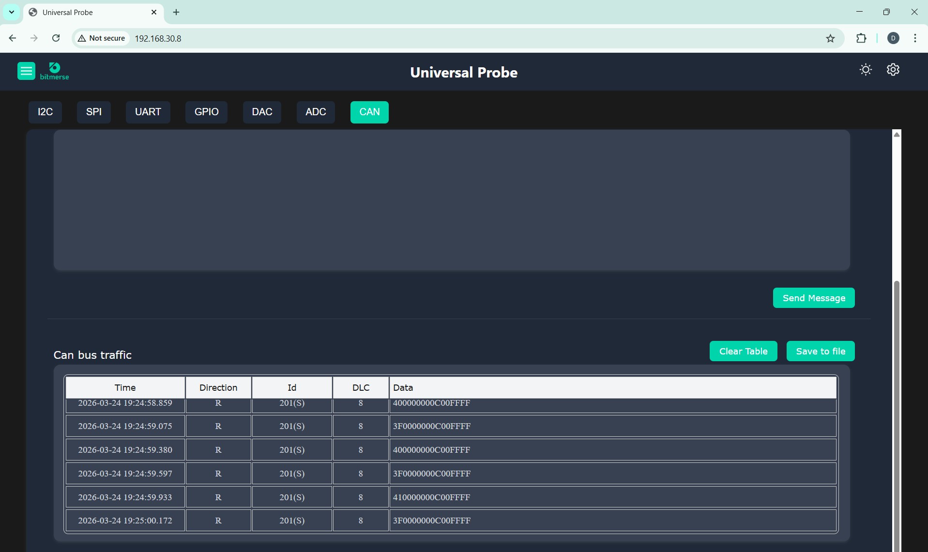Reload the page

[56, 38]
